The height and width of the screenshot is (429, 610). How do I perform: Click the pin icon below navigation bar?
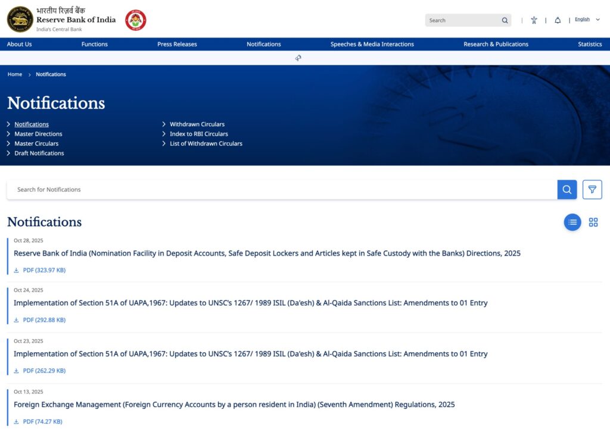[x=298, y=58]
